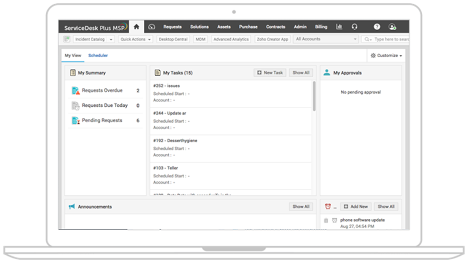Click the user profile icon
This screenshot has width=468, height=263.
pos(392,27)
